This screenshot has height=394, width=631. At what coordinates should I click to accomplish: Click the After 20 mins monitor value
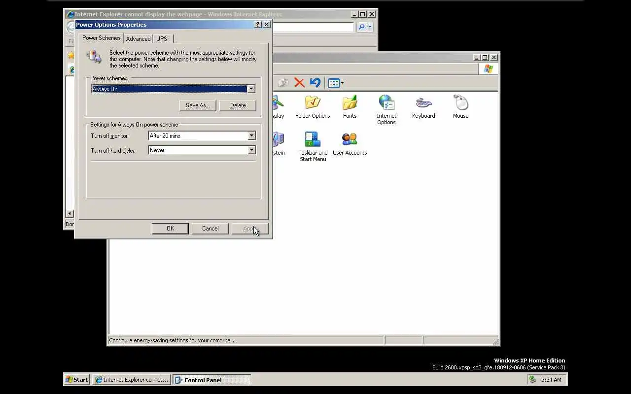pos(198,136)
